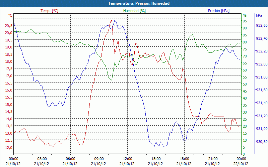The width and height of the screenshot is (268, 167).
Task: Click pressure axis value '932,40'
Action: point(261,38)
